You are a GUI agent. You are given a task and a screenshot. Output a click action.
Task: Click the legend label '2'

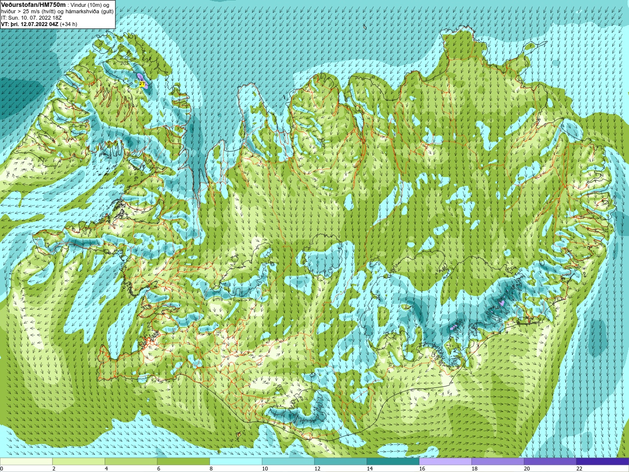(x=54, y=469)
